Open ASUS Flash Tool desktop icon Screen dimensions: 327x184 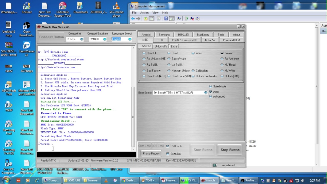pos(9,88)
